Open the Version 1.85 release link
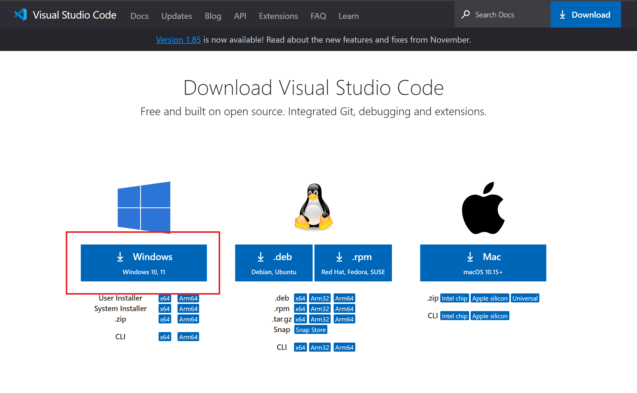 [178, 40]
